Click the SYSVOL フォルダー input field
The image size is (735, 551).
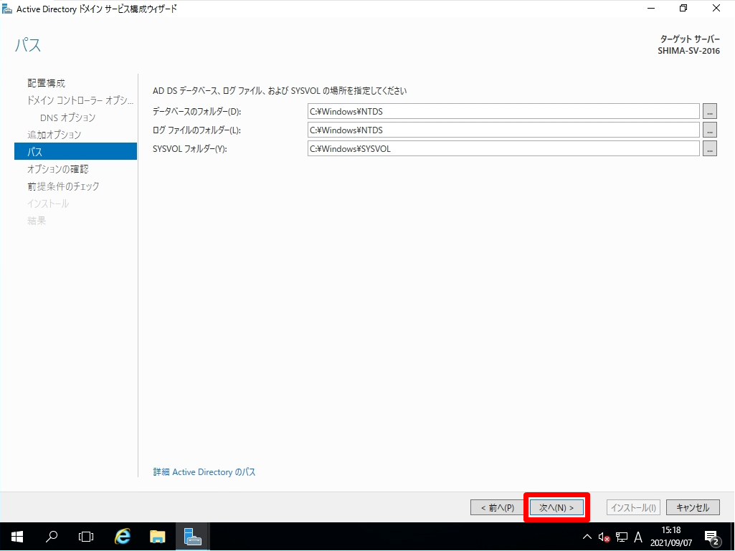[x=503, y=149]
